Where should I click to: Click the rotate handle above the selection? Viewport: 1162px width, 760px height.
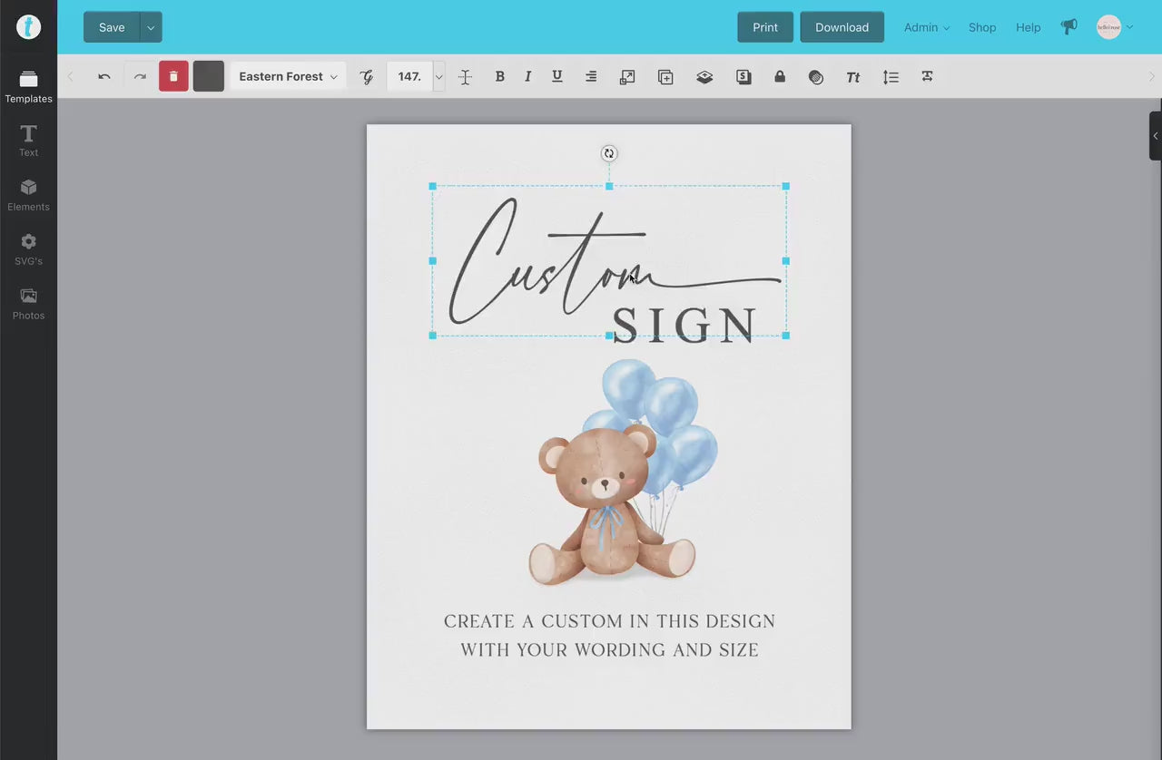609,153
